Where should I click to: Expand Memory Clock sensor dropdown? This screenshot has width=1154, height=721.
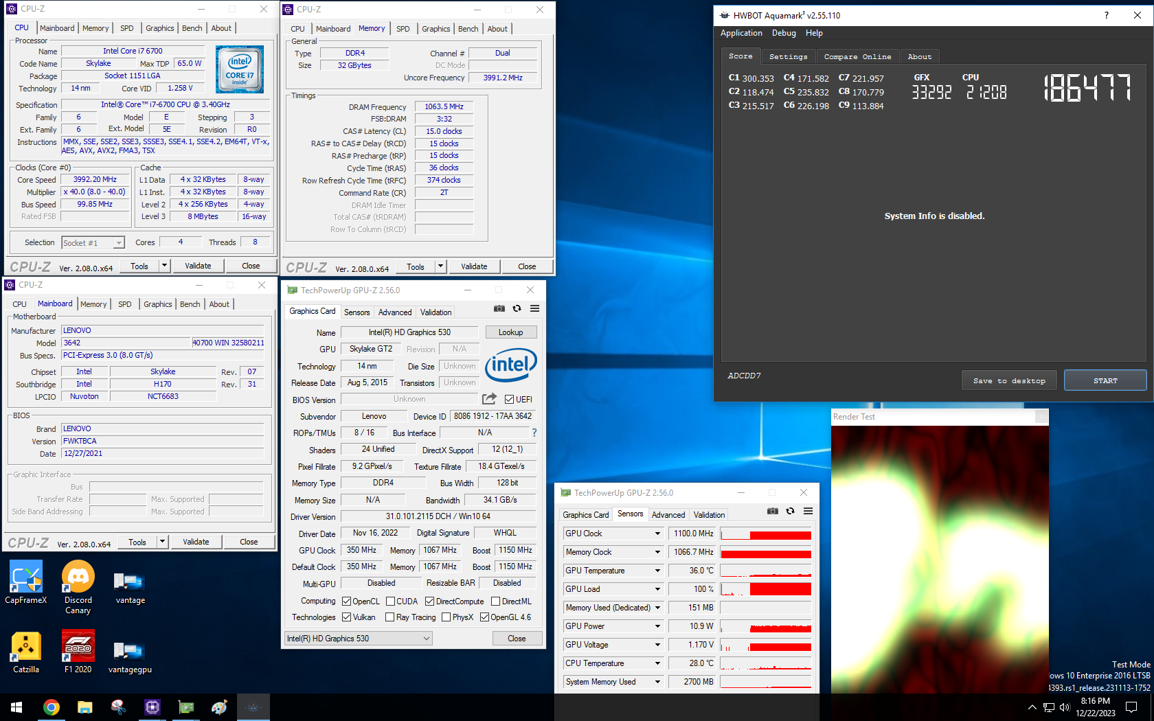[x=657, y=552]
